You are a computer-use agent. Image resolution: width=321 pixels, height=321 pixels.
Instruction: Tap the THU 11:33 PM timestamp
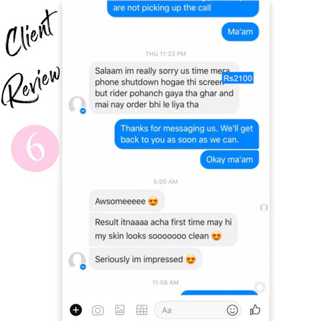[x=165, y=53]
